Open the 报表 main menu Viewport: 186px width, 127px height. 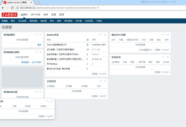click(x=46, y=14)
